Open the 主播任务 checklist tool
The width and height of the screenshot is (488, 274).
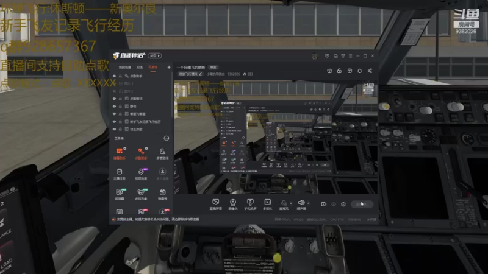(x=120, y=174)
